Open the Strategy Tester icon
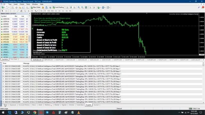 27,7
